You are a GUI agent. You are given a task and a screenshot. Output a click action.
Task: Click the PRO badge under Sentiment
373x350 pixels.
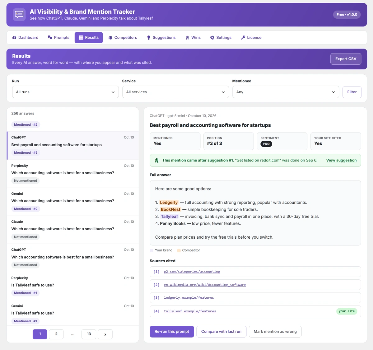coord(266,144)
